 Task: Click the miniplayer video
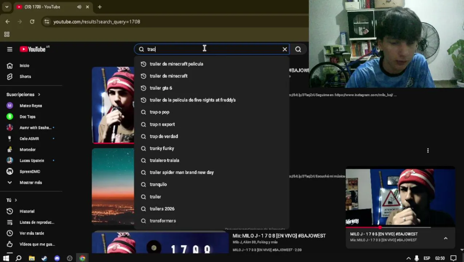click(400, 197)
